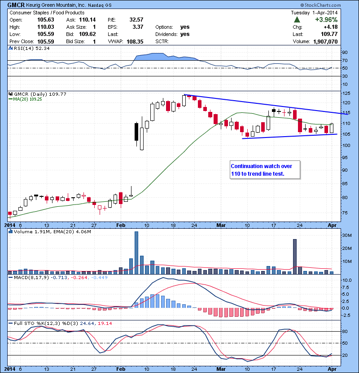This screenshot has width=359, height=373.
Task: Click the 30M volume axis label
Action: [x=346, y=235]
